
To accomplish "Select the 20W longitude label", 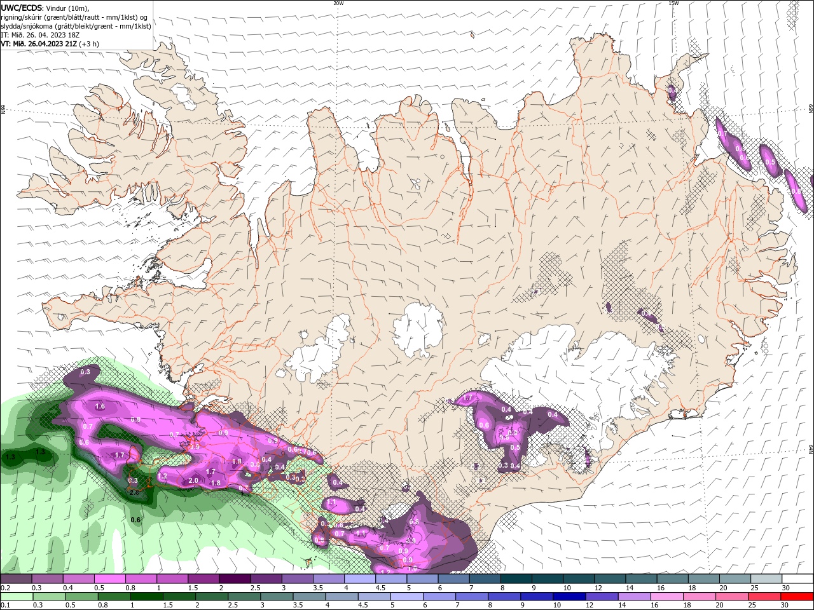I will [338, 3].
